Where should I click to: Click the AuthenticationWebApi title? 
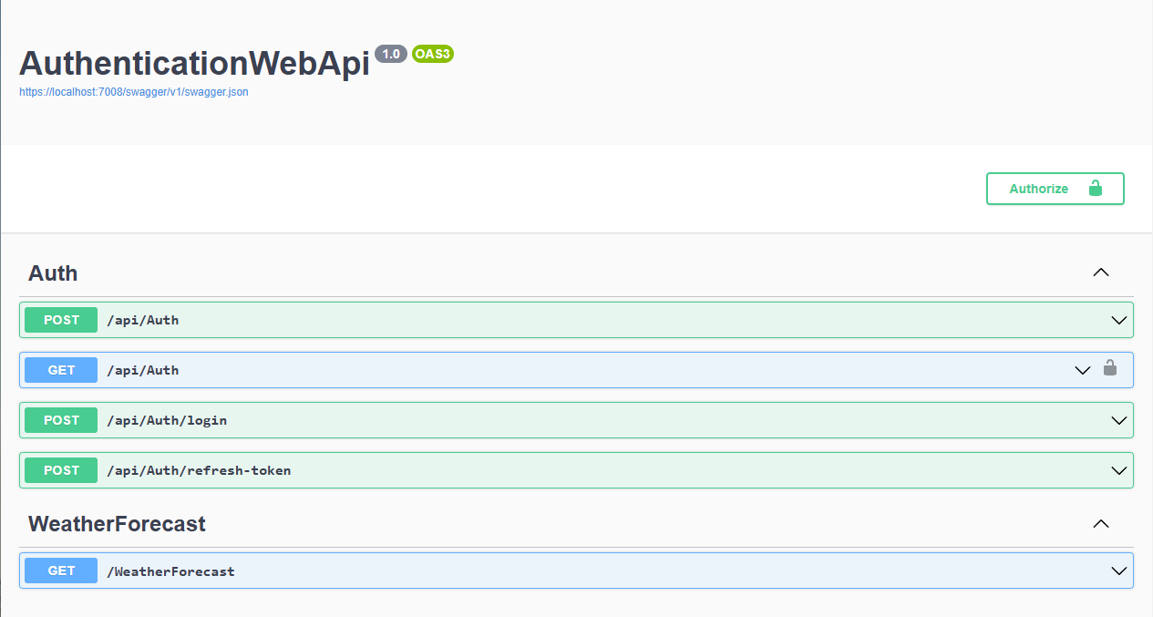(194, 63)
